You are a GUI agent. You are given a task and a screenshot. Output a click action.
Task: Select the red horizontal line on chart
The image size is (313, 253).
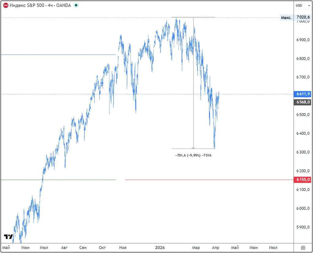point(208,180)
